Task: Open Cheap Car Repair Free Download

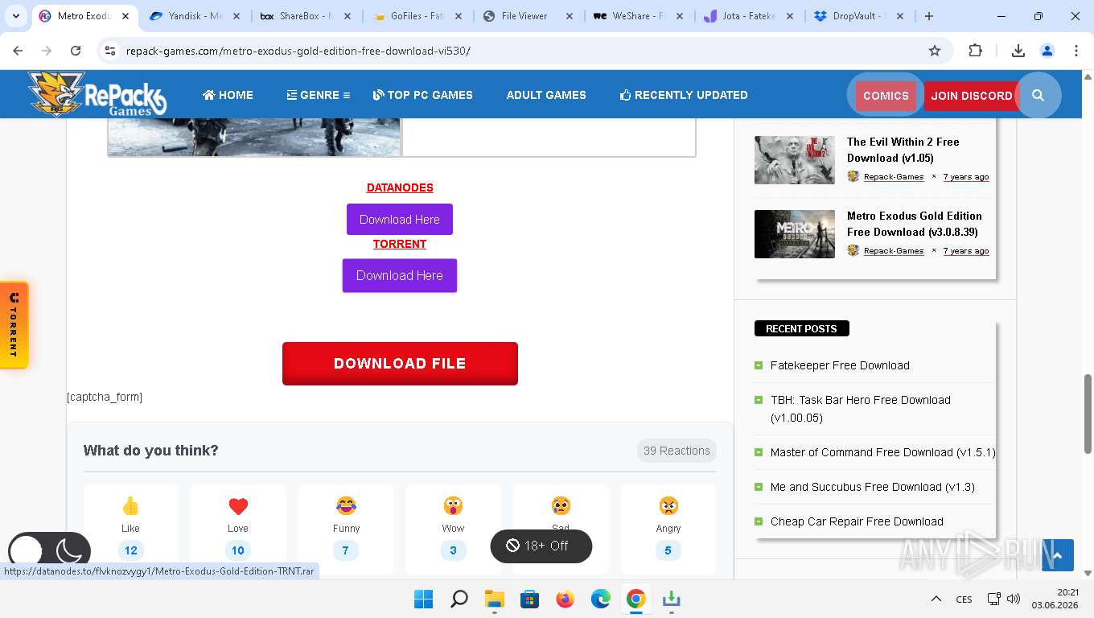Action: click(857, 521)
